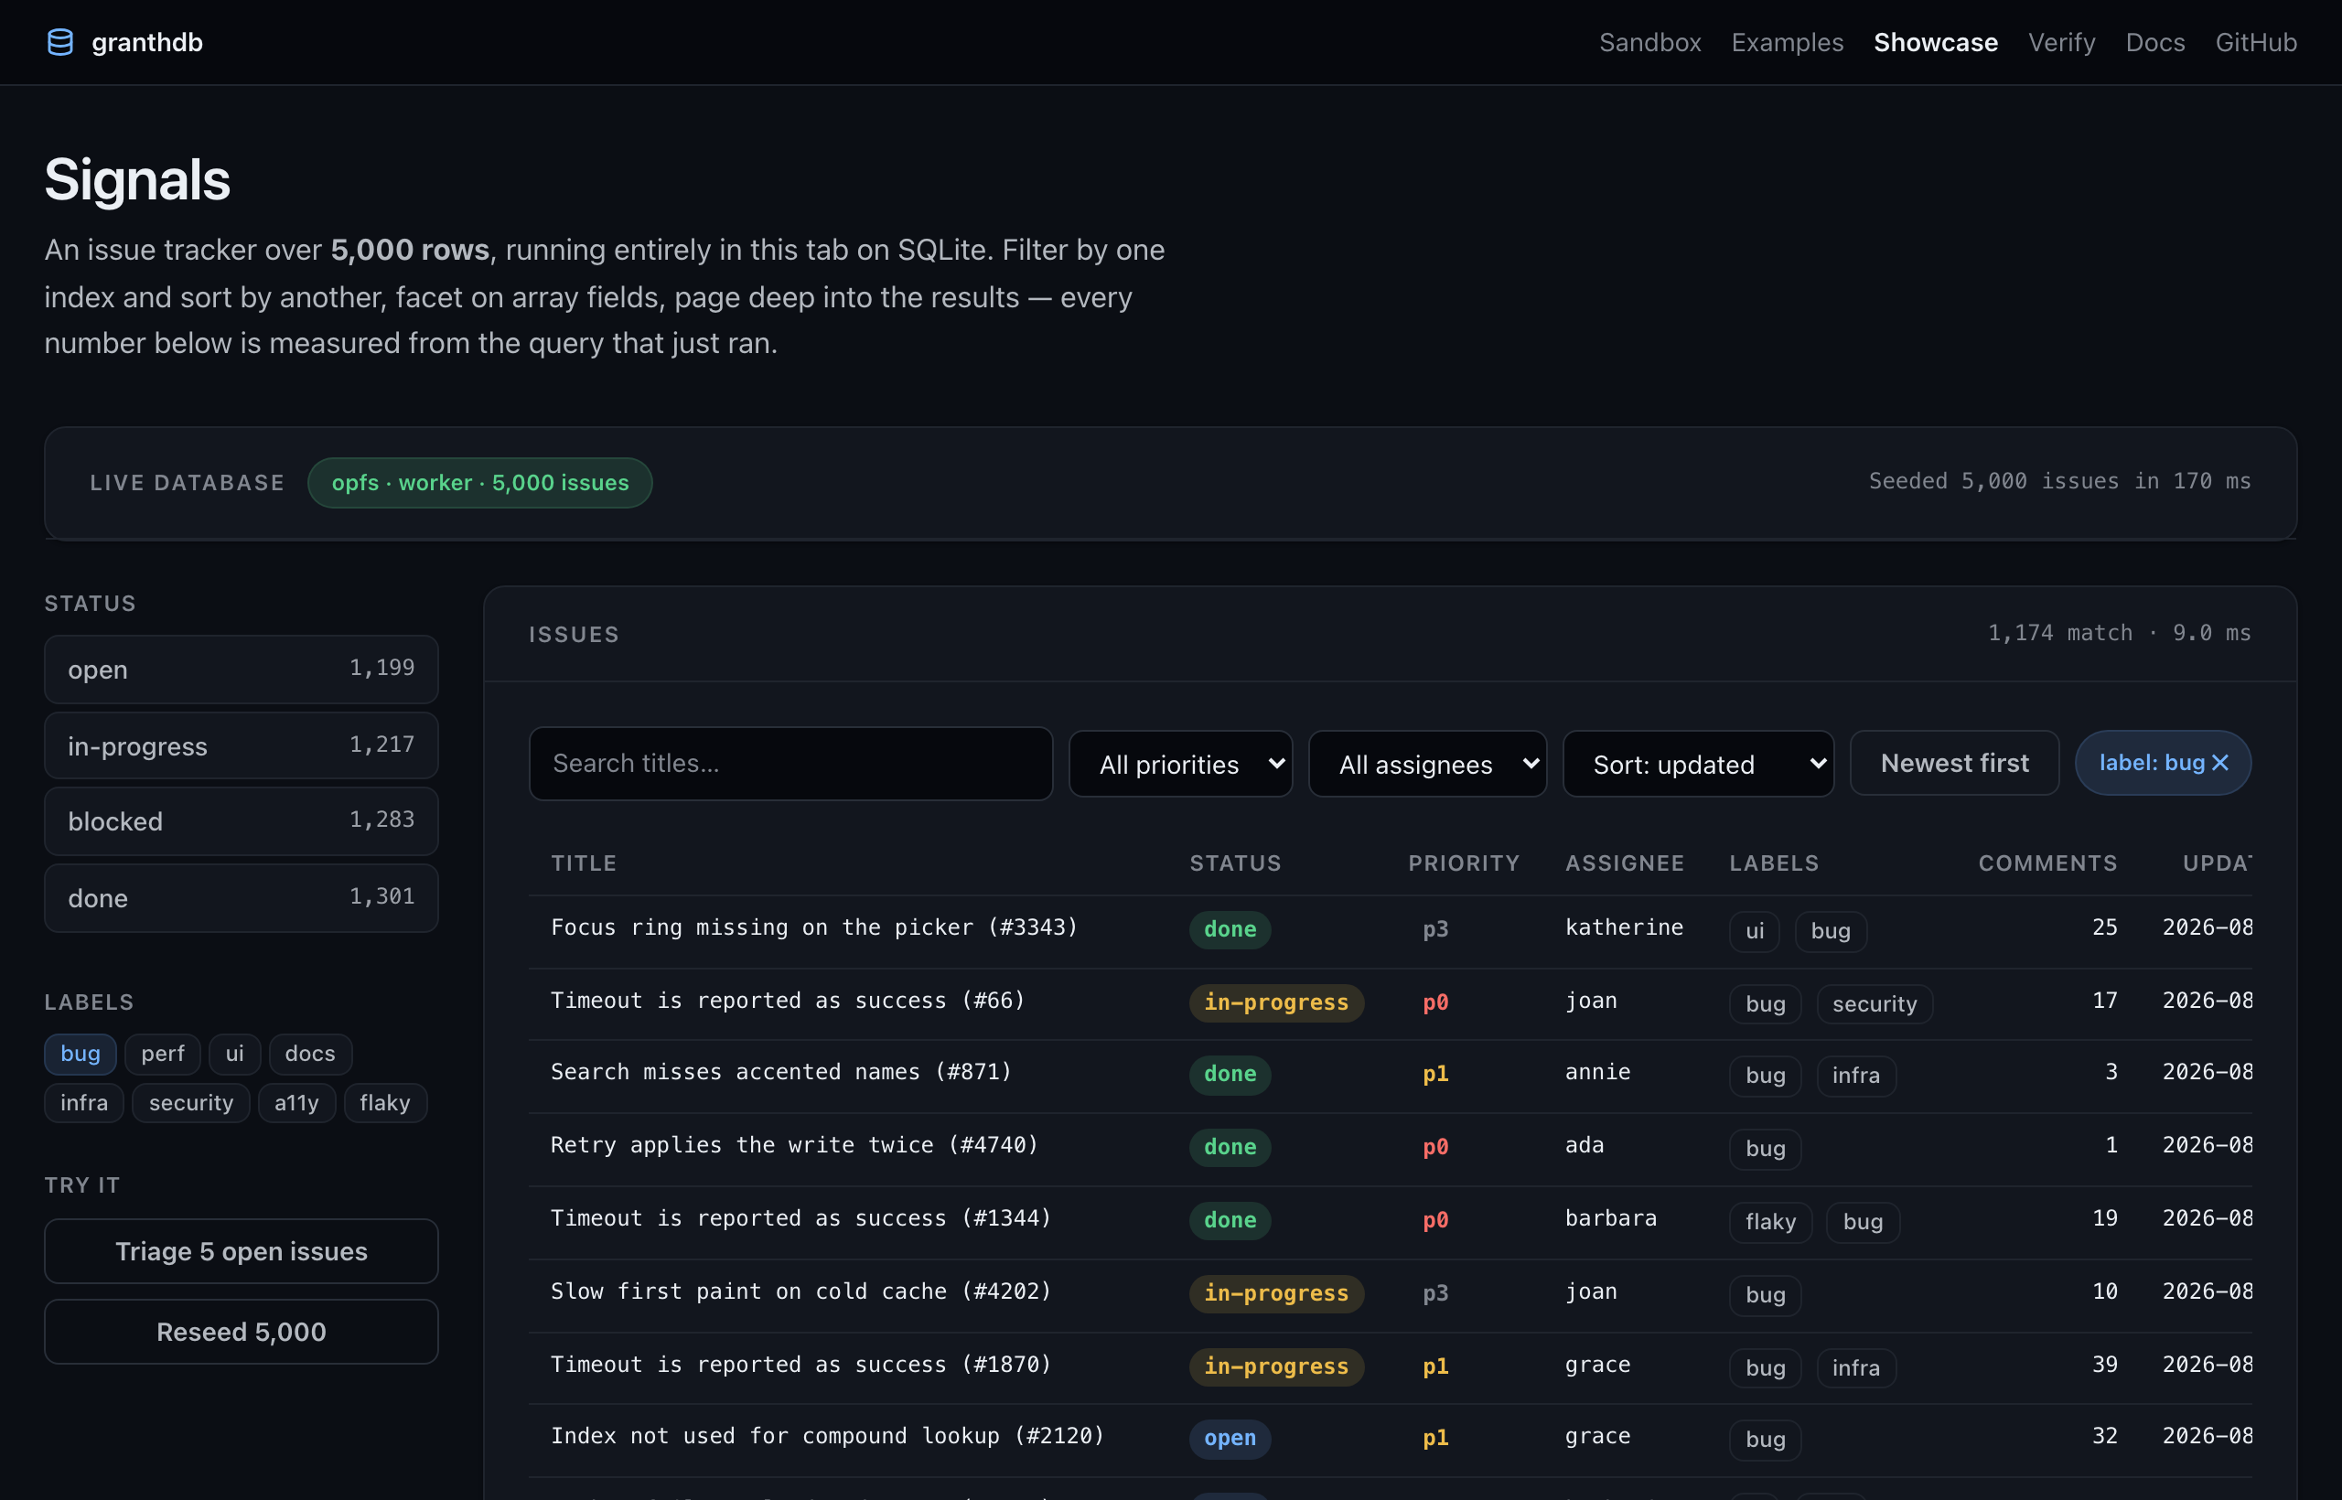This screenshot has height=1500, width=2342.
Task: Filter by in-progress status
Action: [x=241, y=745]
